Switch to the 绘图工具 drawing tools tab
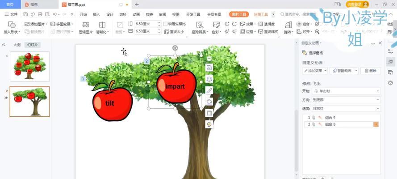Image resolution: width=397 pixels, height=179 pixels. click(261, 14)
